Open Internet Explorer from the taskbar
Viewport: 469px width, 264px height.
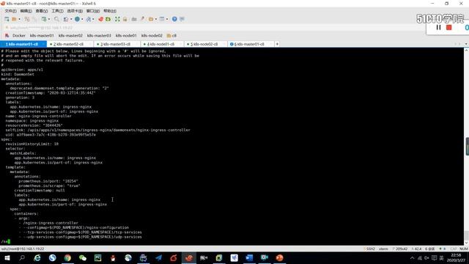point(37,257)
